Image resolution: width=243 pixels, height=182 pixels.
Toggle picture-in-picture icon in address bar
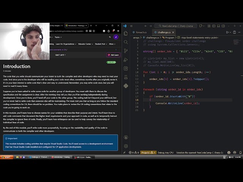click(x=90, y=31)
